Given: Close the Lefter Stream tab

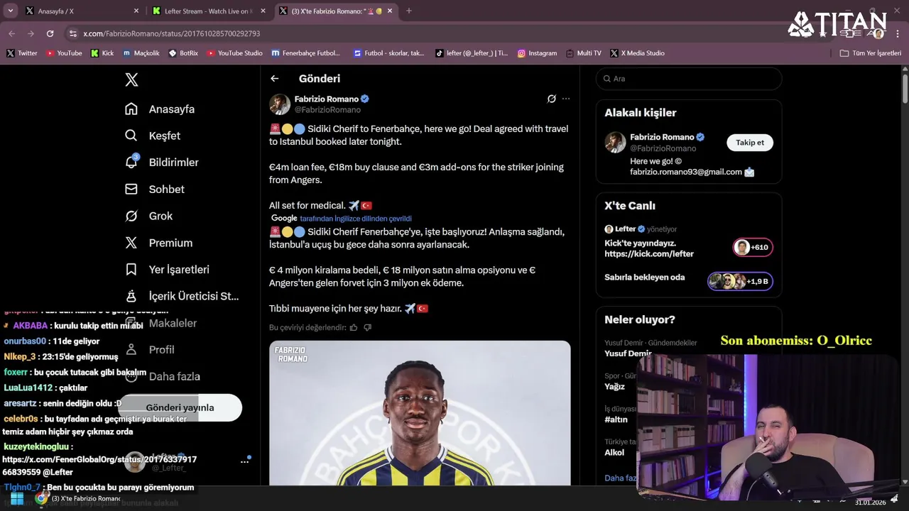Looking at the screenshot, I should (263, 11).
